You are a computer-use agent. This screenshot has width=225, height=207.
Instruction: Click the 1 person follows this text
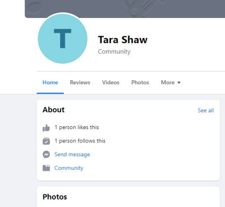pyautogui.click(x=80, y=141)
